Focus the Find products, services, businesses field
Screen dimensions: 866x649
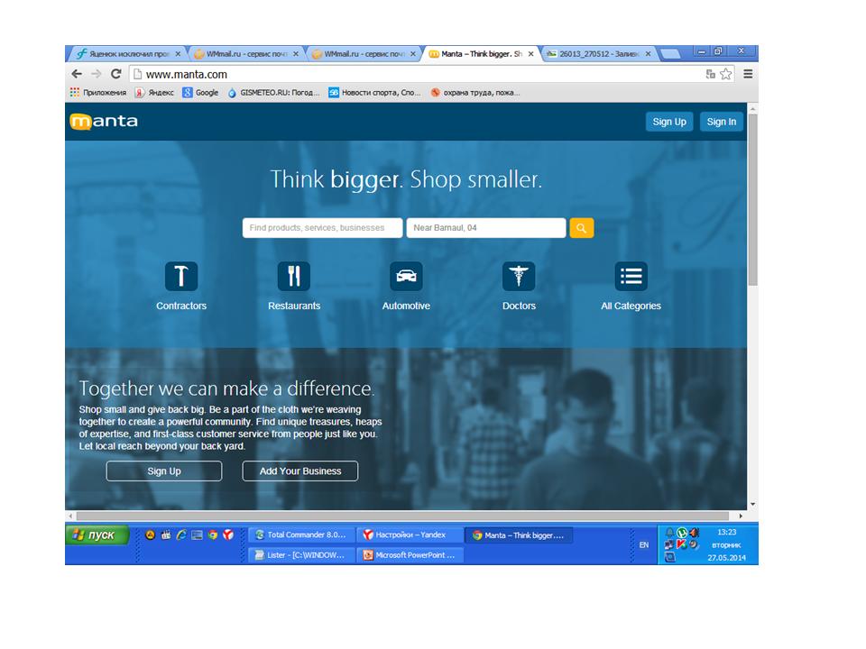pyautogui.click(x=323, y=228)
